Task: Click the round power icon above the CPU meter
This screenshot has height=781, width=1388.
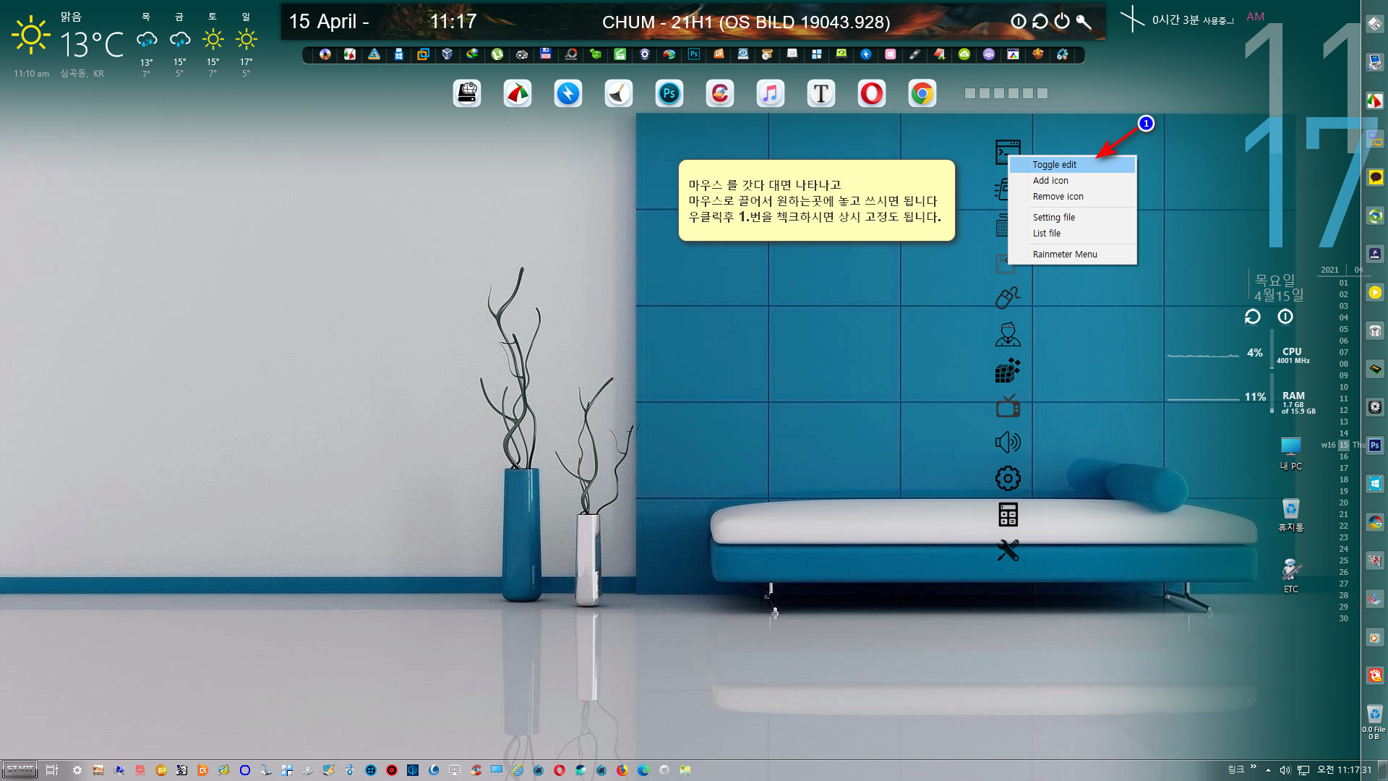Action: (1285, 317)
